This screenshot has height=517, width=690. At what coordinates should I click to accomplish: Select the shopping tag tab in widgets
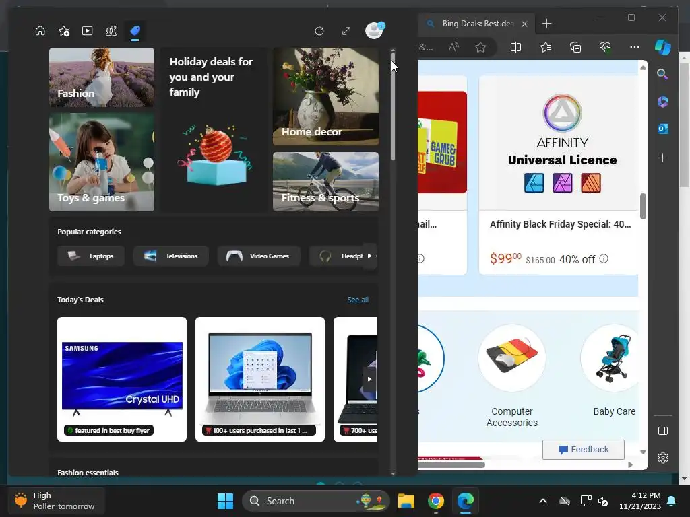[x=135, y=31]
